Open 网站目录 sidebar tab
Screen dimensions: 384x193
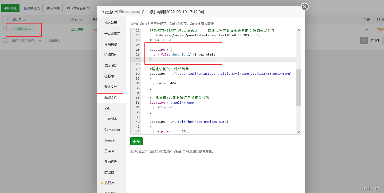pos(111,44)
